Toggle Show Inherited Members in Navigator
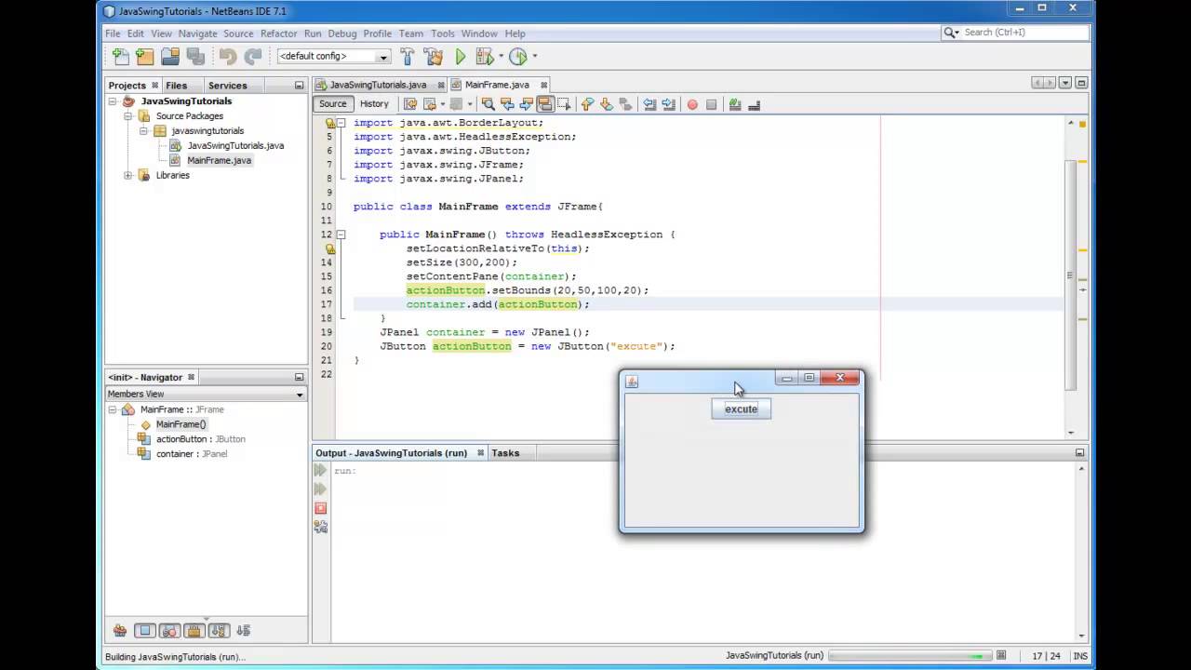Image resolution: width=1191 pixels, height=670 pixels. [120, 630]
